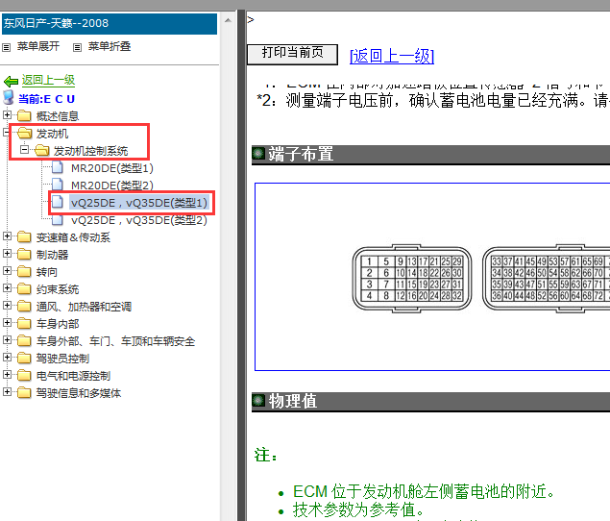Select the 车身内部 tree label
This screenshot has width=610, height=521.
point(58,324)
